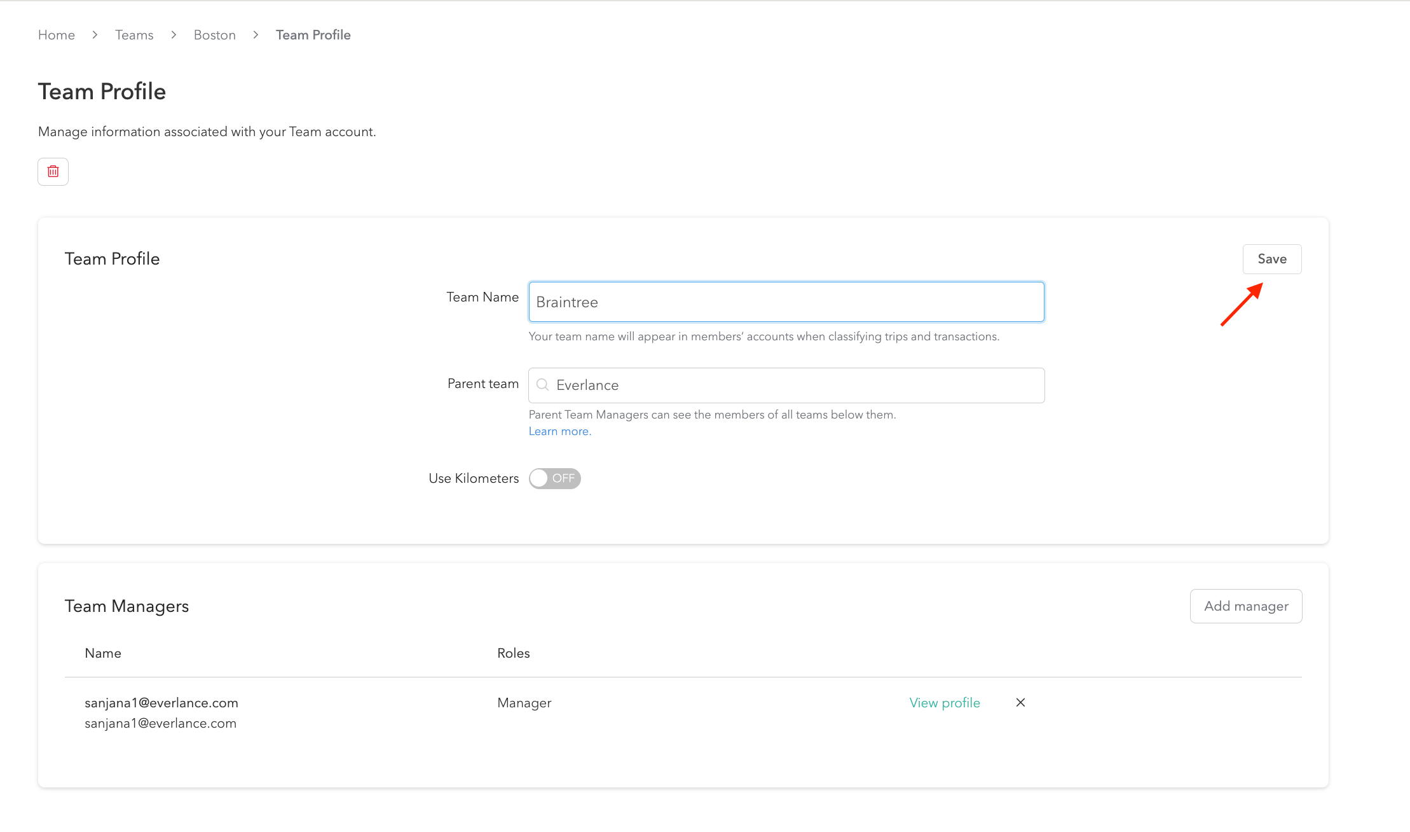This screenshot has width=1410, height=832.
Task: Click the X to remove manager sanjana1
Action: pyautogui.click(x=1020, y=703)
